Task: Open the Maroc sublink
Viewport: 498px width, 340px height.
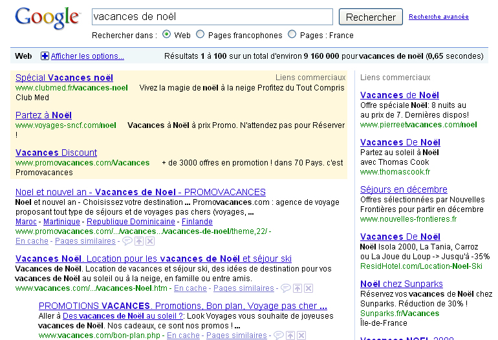Action: (26, 222)
